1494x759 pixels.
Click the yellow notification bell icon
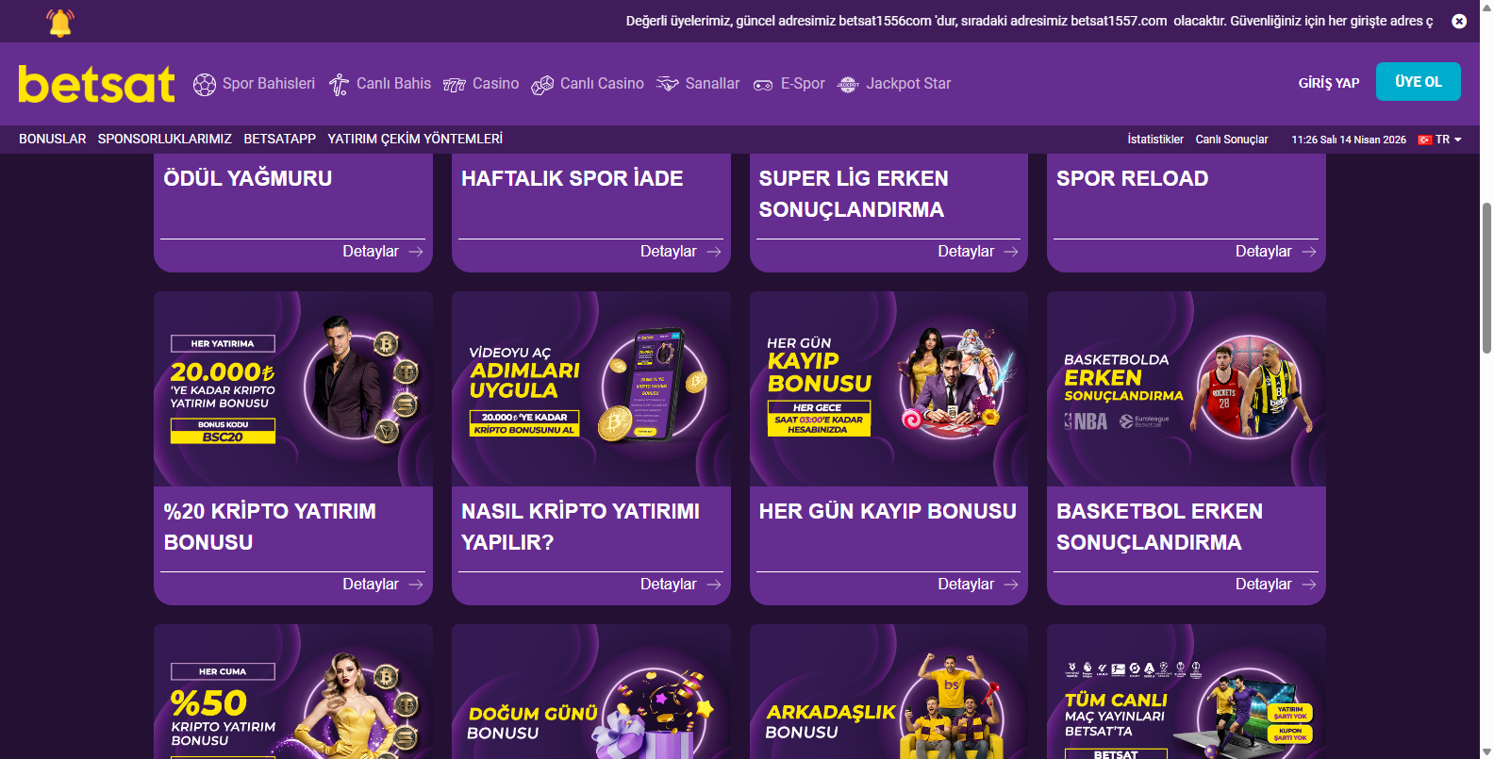60,23
